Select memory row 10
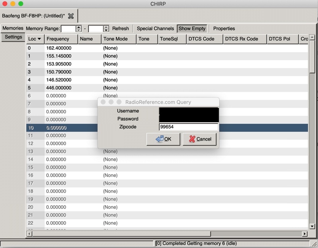The height and width of the screenshot is (248, 318). point(167,128)
